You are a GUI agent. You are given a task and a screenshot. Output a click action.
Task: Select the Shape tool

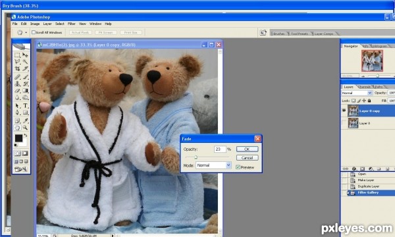[x=25, y=113]
